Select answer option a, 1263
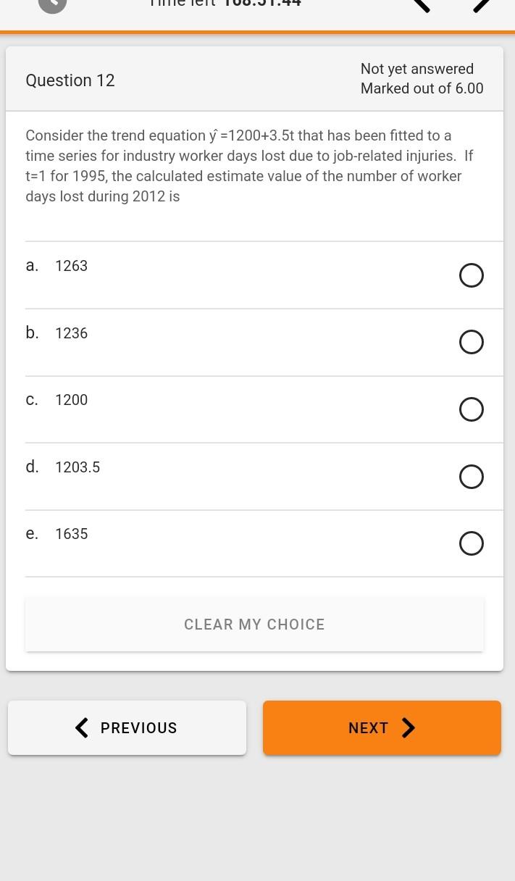The height and width of the screenshot is (881, 515). click(x=472, y=275)
